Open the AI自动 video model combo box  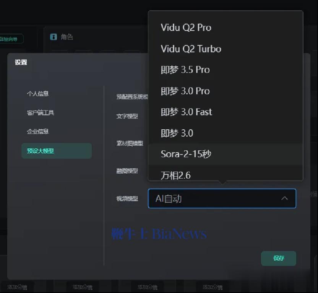pos(222,199)
